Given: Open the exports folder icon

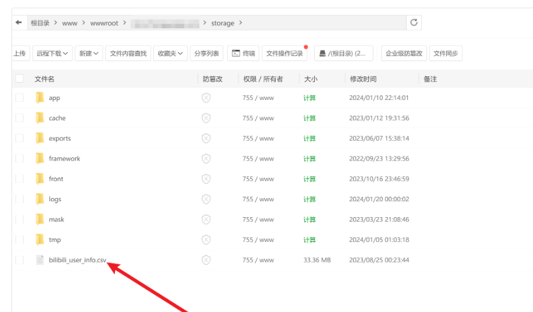Looking at the screenshot, I should pos(40,138).
